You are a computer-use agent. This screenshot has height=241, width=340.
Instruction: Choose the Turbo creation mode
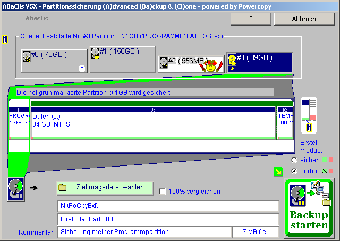point(294,171)
